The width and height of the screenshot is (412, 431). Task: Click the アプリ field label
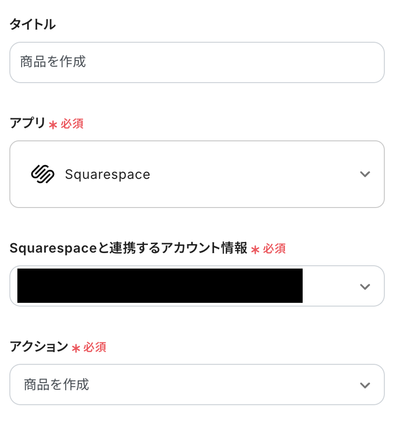click(27, 123)
